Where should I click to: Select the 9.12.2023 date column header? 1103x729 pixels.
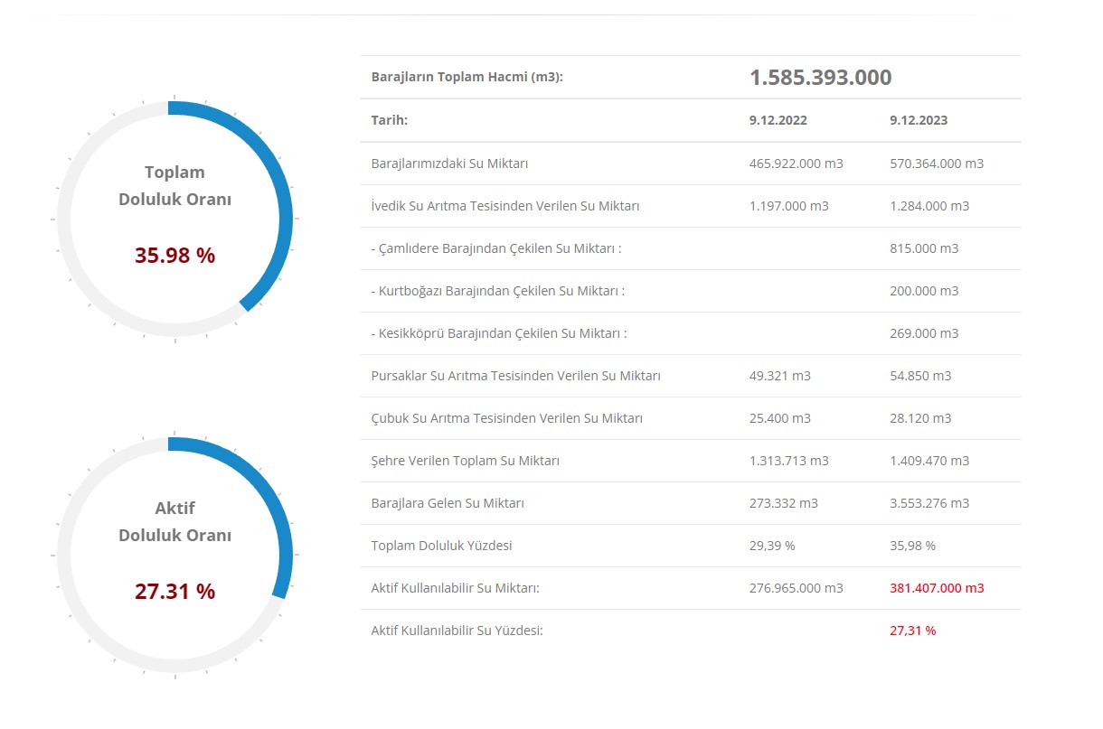pos(919,120)
